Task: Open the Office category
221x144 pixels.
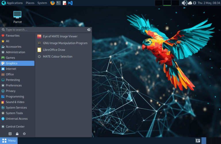Action: (17, 74)
